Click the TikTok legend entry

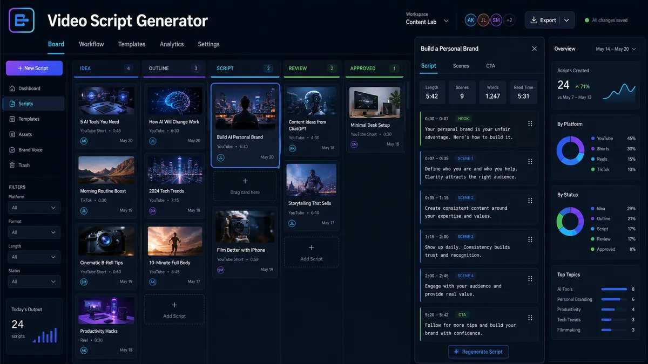[x=613, y=169]
